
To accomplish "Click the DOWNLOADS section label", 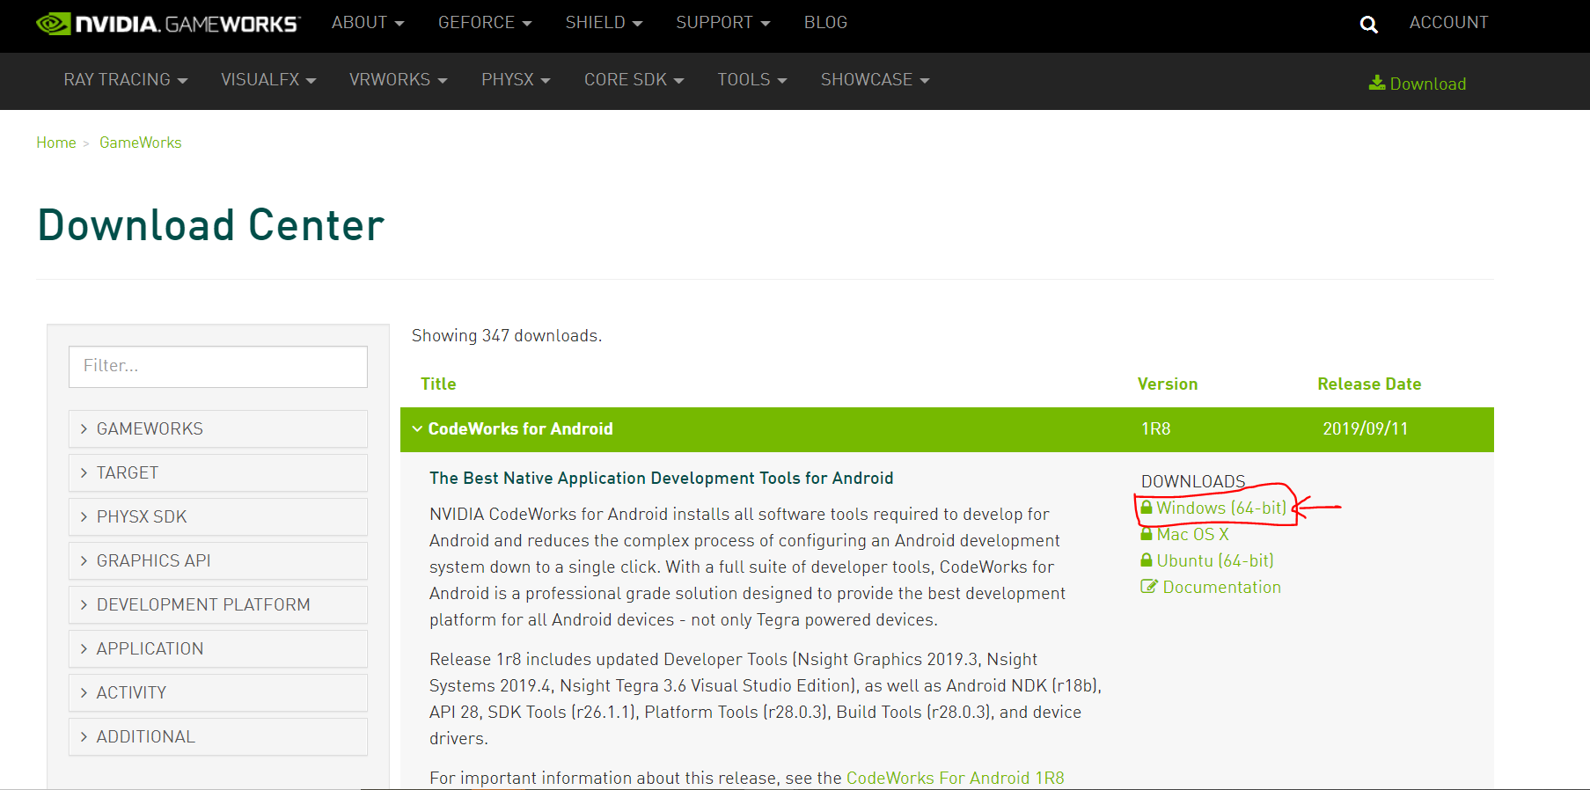I will (1193, 481).
